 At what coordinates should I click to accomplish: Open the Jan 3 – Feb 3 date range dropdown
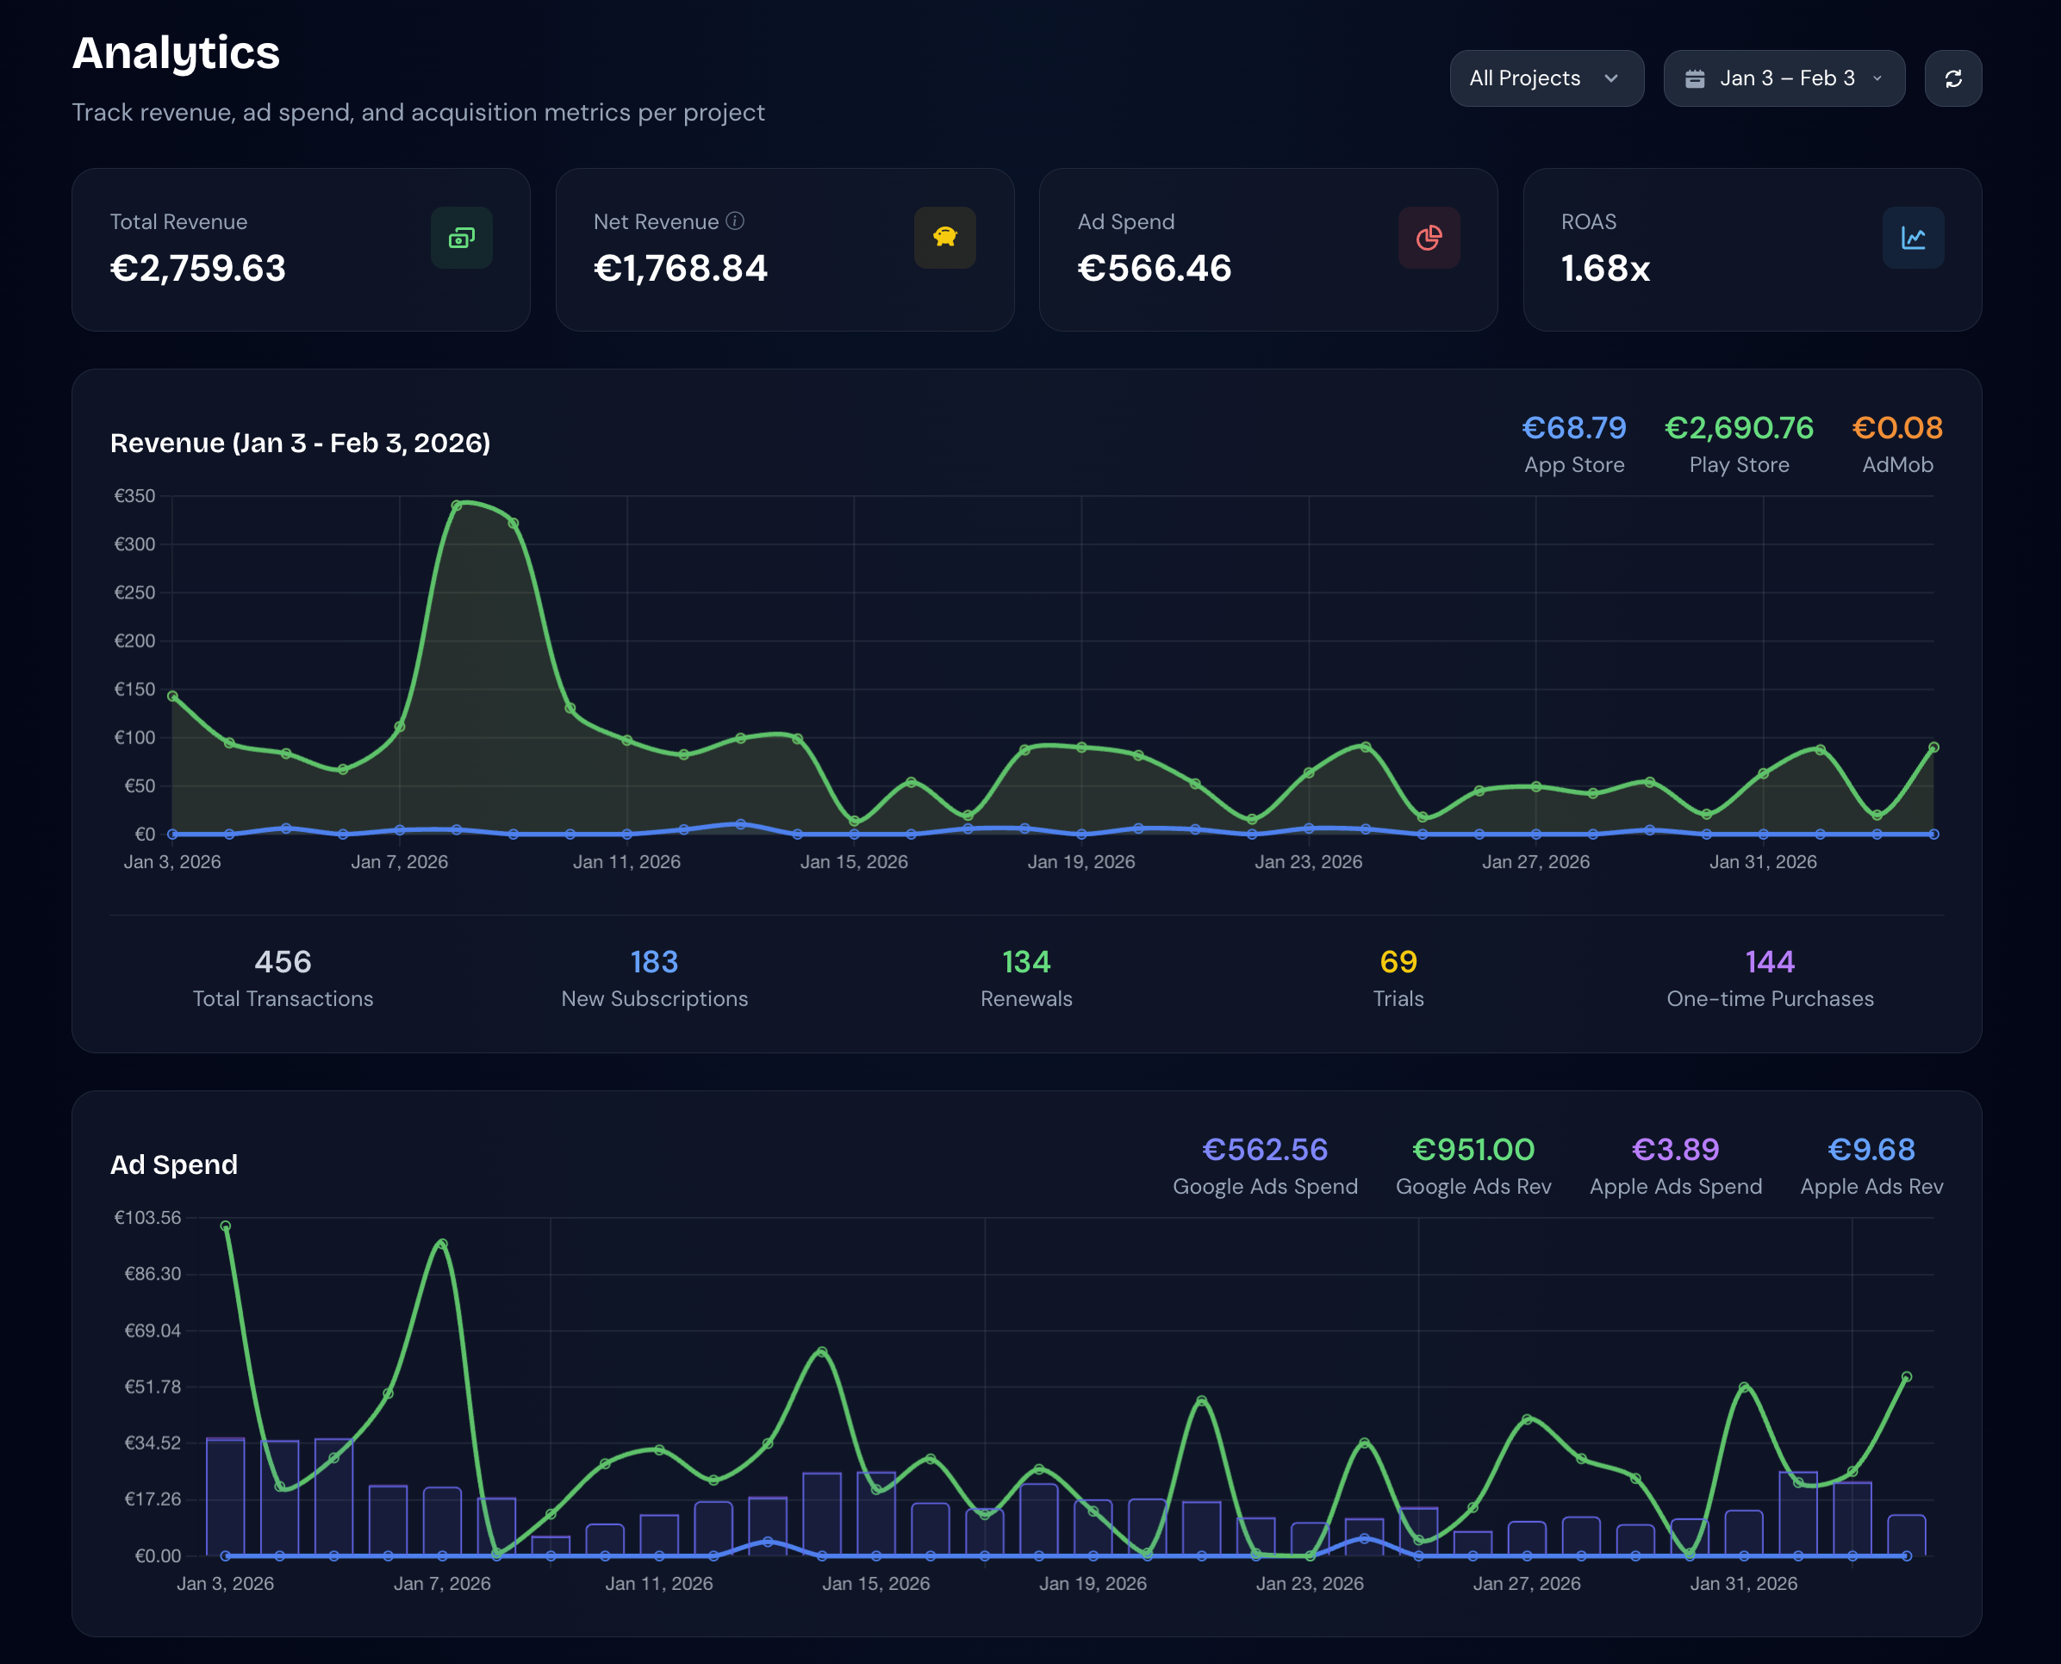tap(1784, 78)
